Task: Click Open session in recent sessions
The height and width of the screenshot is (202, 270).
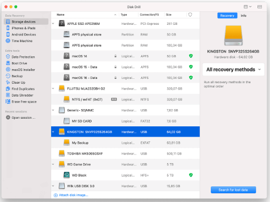Action: [23, 118]
